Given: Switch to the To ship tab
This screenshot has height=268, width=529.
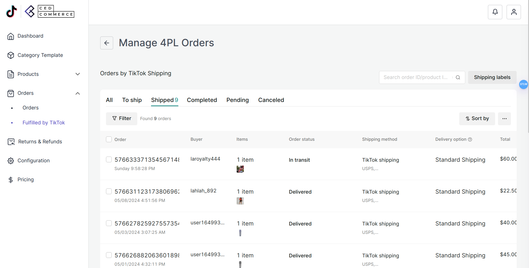Looking at the screenshot, I should pyautogui.click(x=132, y=100).
